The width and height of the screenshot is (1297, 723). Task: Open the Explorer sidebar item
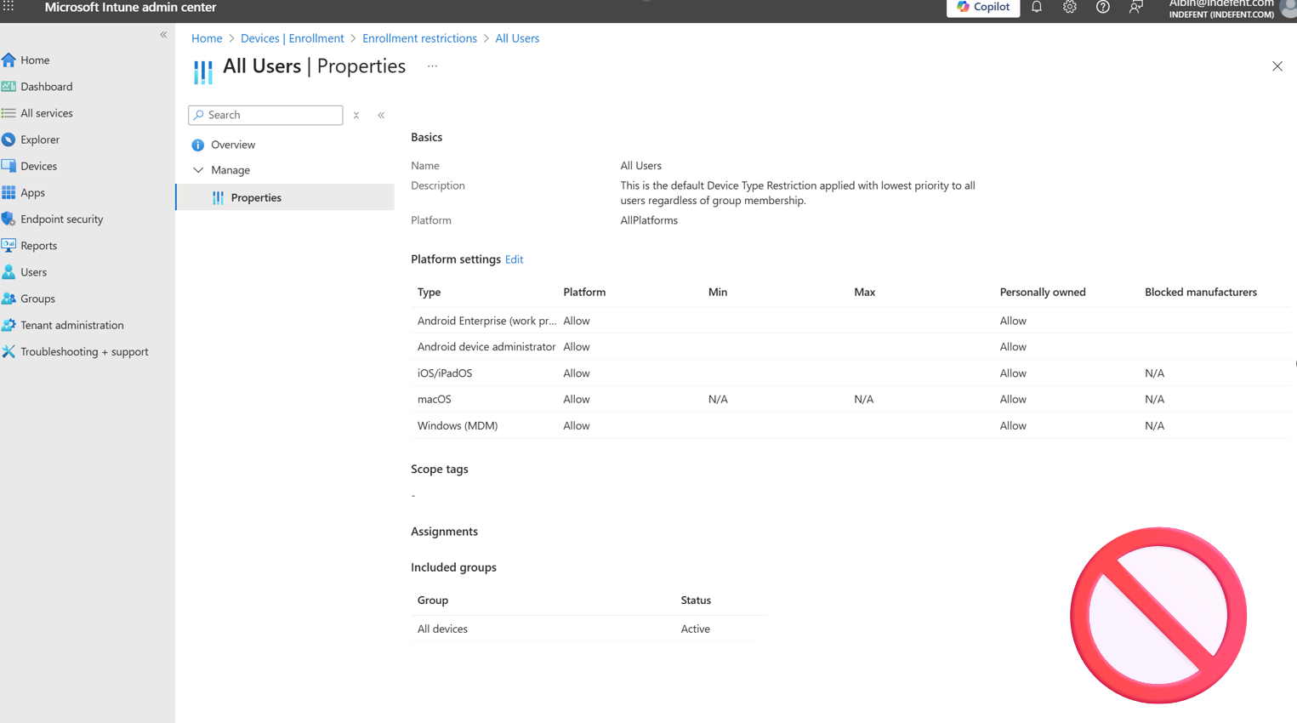click(x=39, y=139)
